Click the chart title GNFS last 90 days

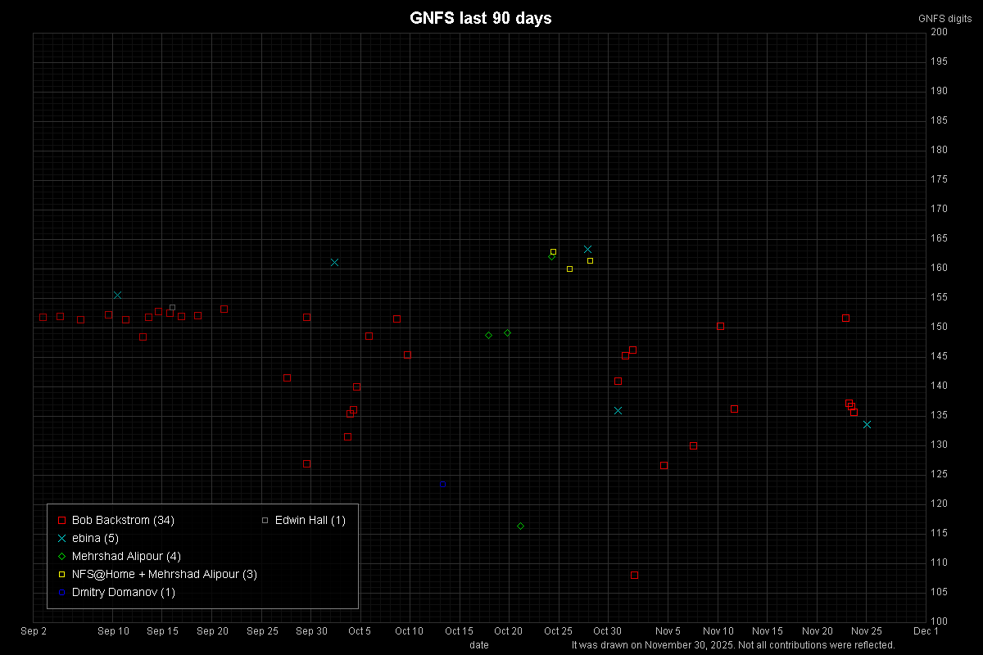(x=480, y=18)
